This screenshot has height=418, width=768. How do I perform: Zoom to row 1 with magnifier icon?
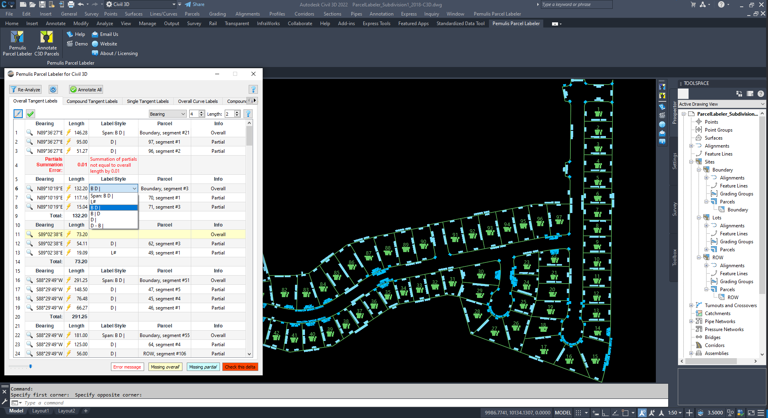[30, 132]
